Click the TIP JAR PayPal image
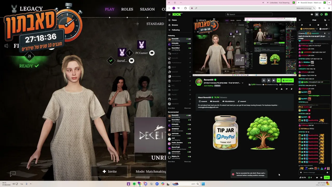This screenshot has height=187, width=332. tap(225, 133)
